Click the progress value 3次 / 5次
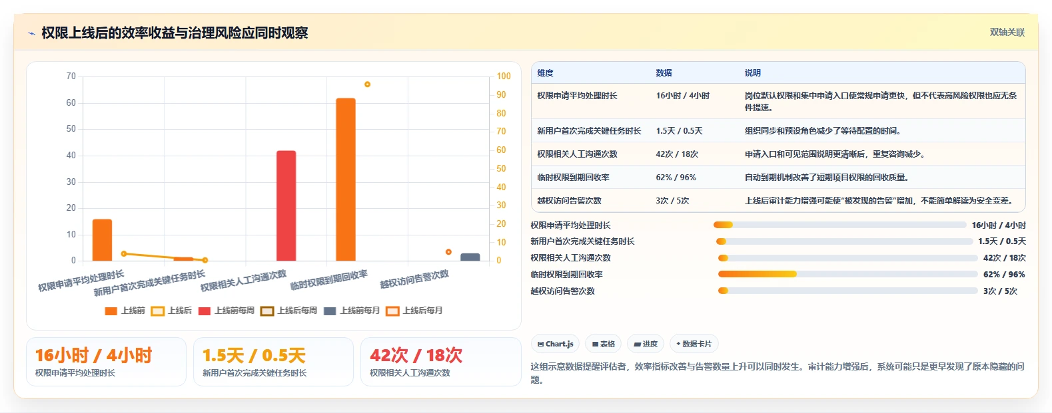Viewport: 1052px width, 413px height. point(1000,291)
